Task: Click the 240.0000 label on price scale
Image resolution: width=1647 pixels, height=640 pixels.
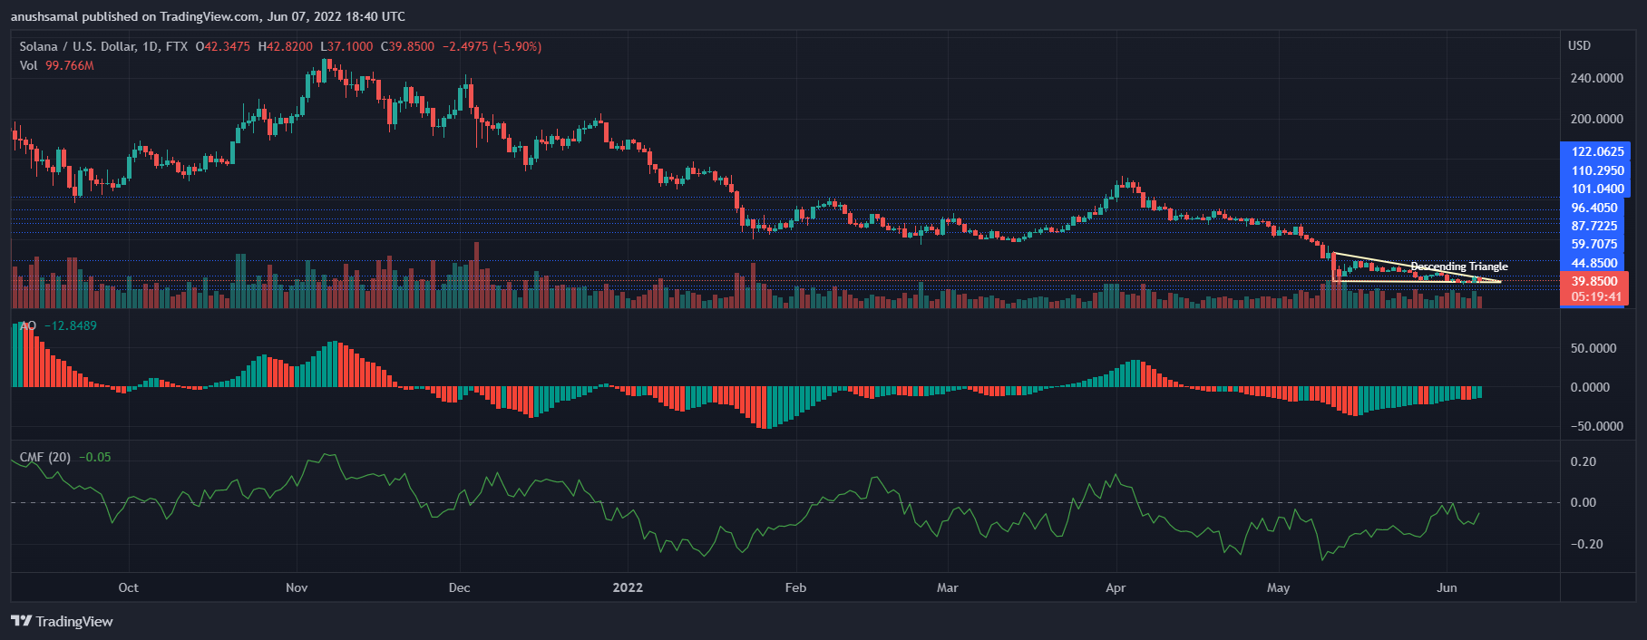Action: (1596, 78)
